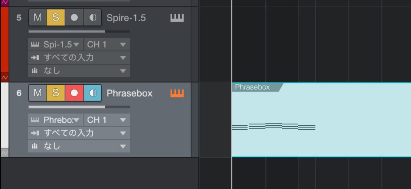The height and width of the screenshot is (189, 411).
Task: Select the Spire-1.5 track name label
Action: (x=126, y=18)
